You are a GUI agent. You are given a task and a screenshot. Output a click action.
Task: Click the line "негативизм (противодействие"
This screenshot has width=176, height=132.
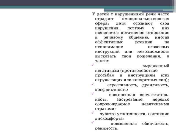(x=126, y=71)
